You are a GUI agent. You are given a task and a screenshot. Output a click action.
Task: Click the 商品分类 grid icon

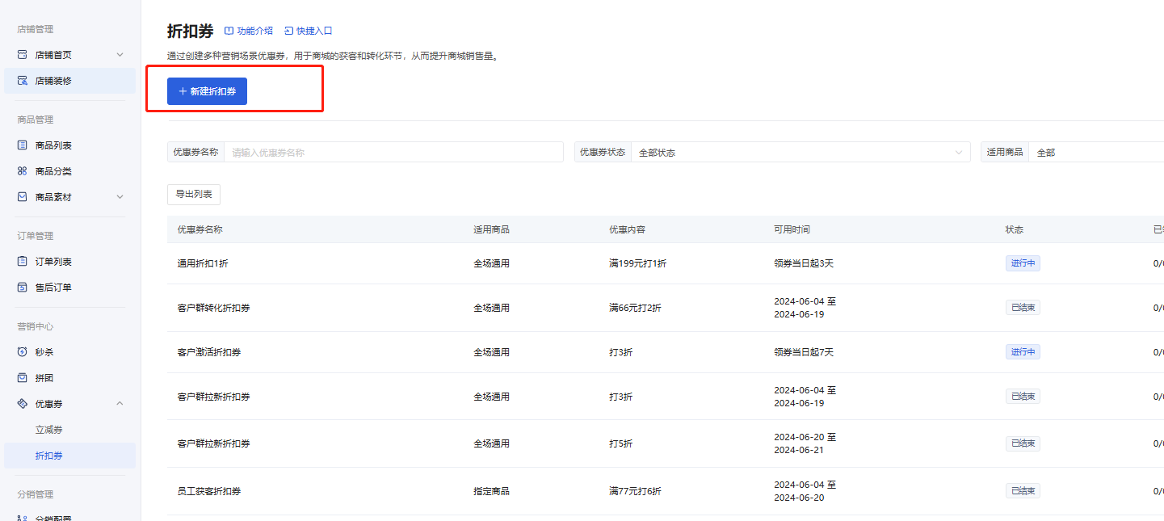(x=23, y=171)
